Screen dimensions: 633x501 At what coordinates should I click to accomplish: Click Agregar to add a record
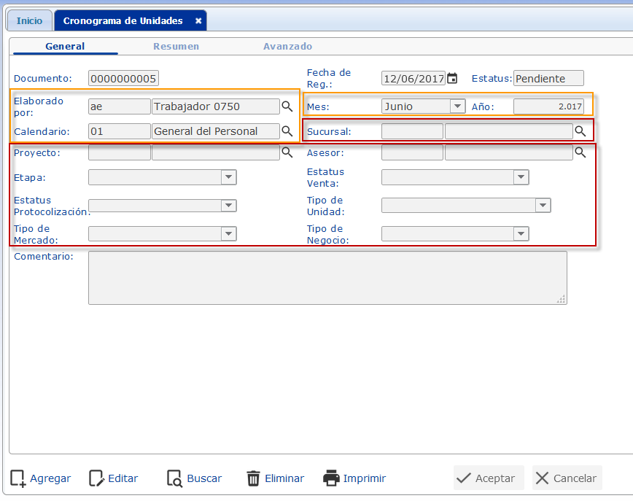tap(41, 478)
